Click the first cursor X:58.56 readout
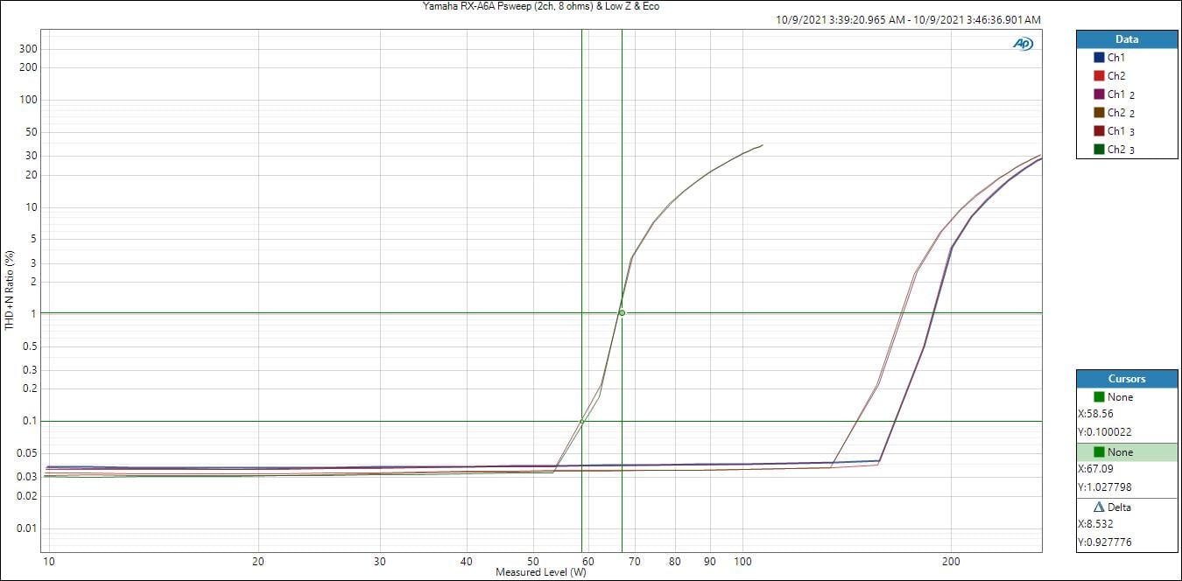 (1098, 415)
